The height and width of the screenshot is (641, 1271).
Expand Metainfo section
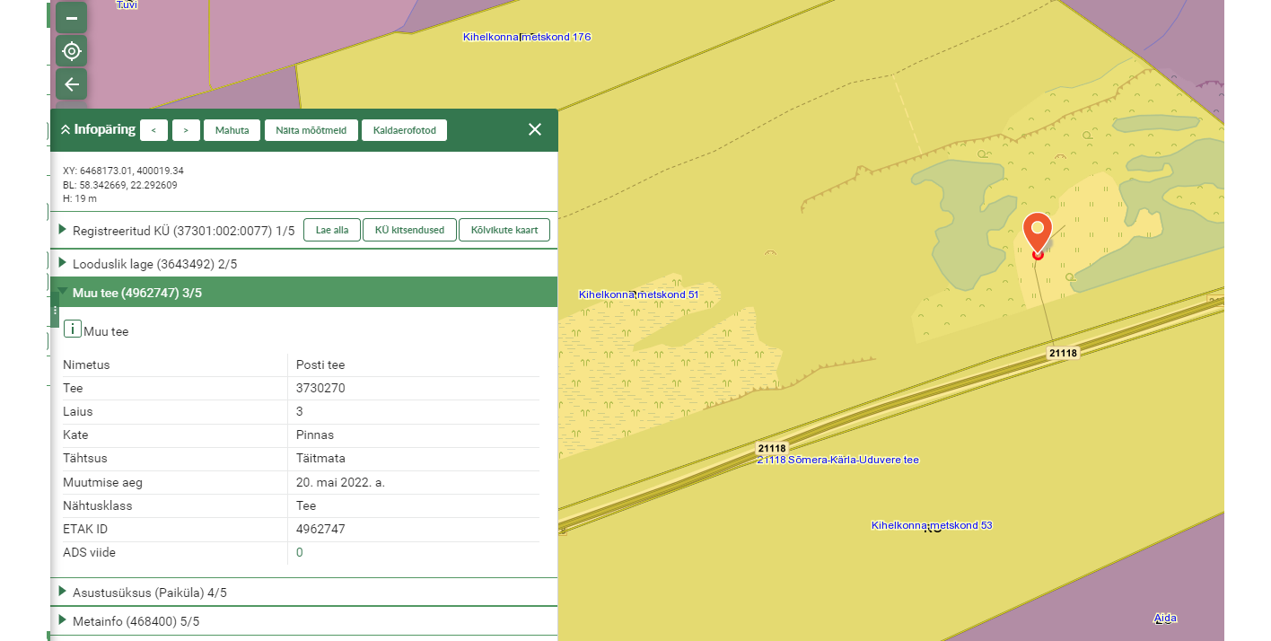tap(63, 620)
